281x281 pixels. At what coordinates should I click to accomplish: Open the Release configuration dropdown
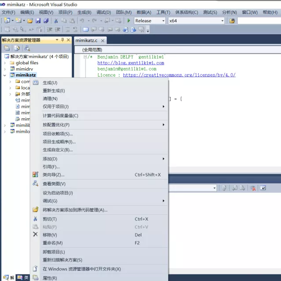tap(163, 21)
